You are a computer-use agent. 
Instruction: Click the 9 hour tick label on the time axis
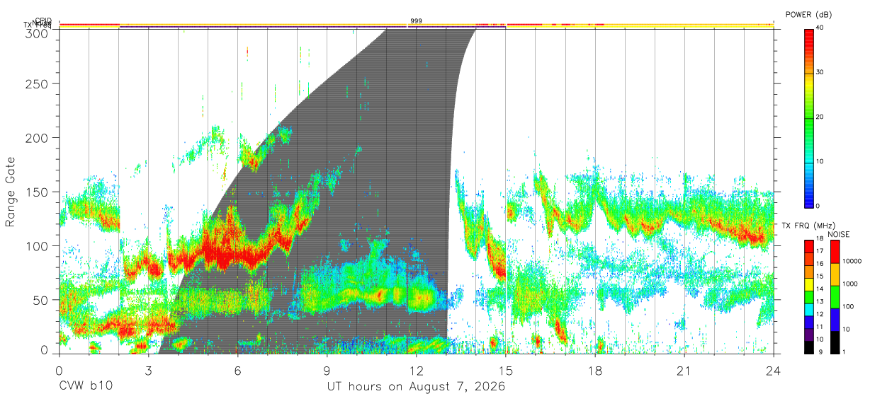click(327, 371)
